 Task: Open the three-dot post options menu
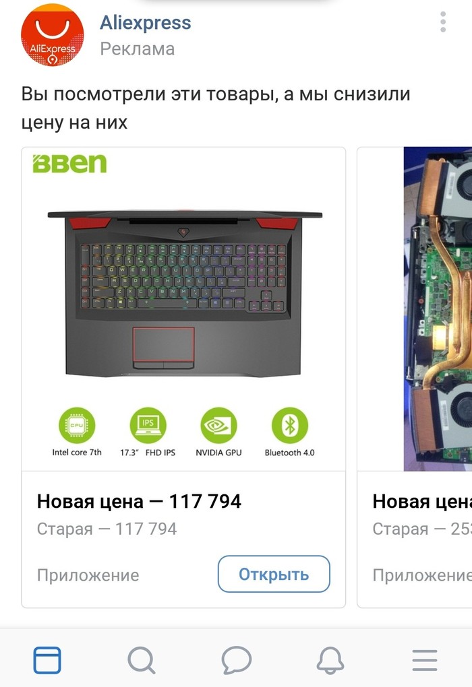(x=443, y=22)
